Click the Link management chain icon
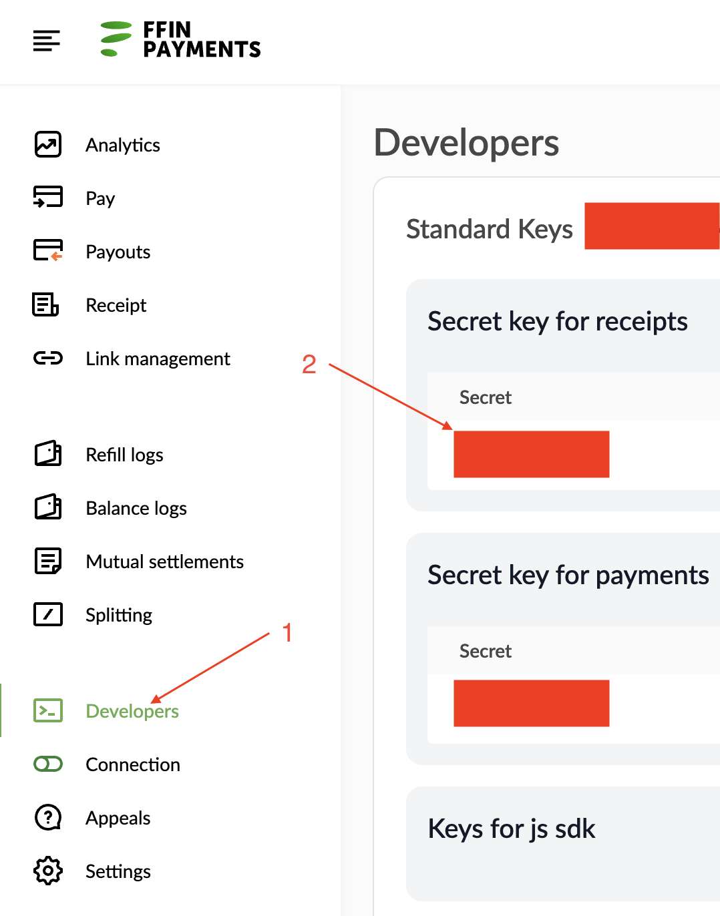Image resolution: width=720 pixels, height=916 pixels. pos(48,359)
